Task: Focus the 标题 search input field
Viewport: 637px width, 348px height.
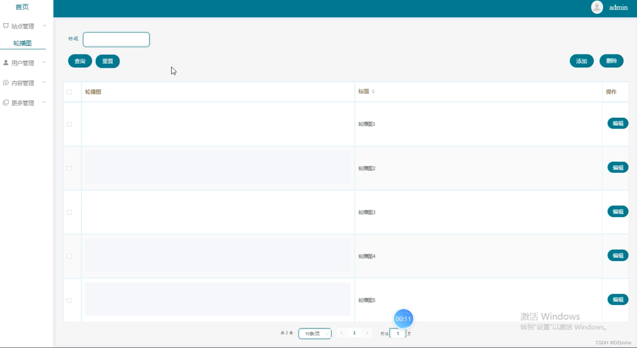Action: point(116,39)
